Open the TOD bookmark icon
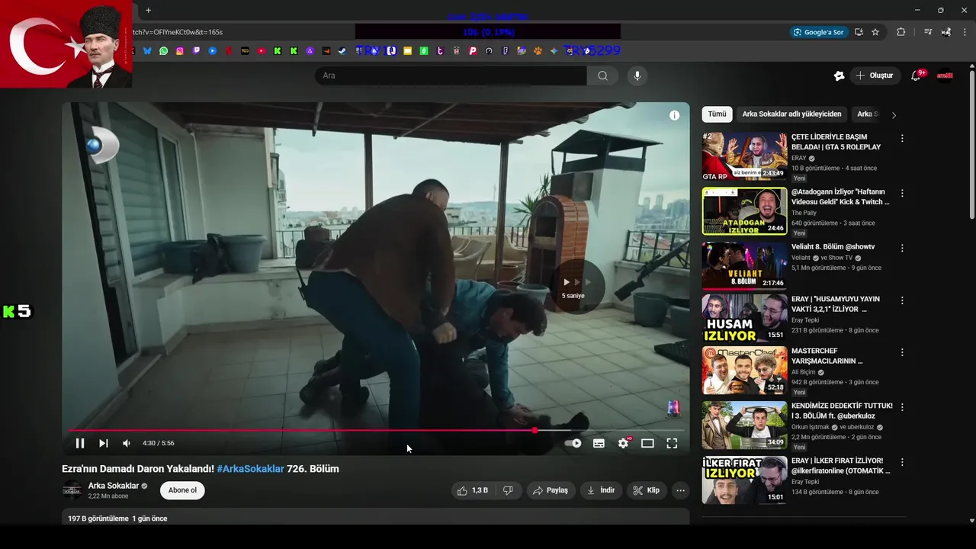This screenshot has height=549, width=976. [x=245, y=51]
